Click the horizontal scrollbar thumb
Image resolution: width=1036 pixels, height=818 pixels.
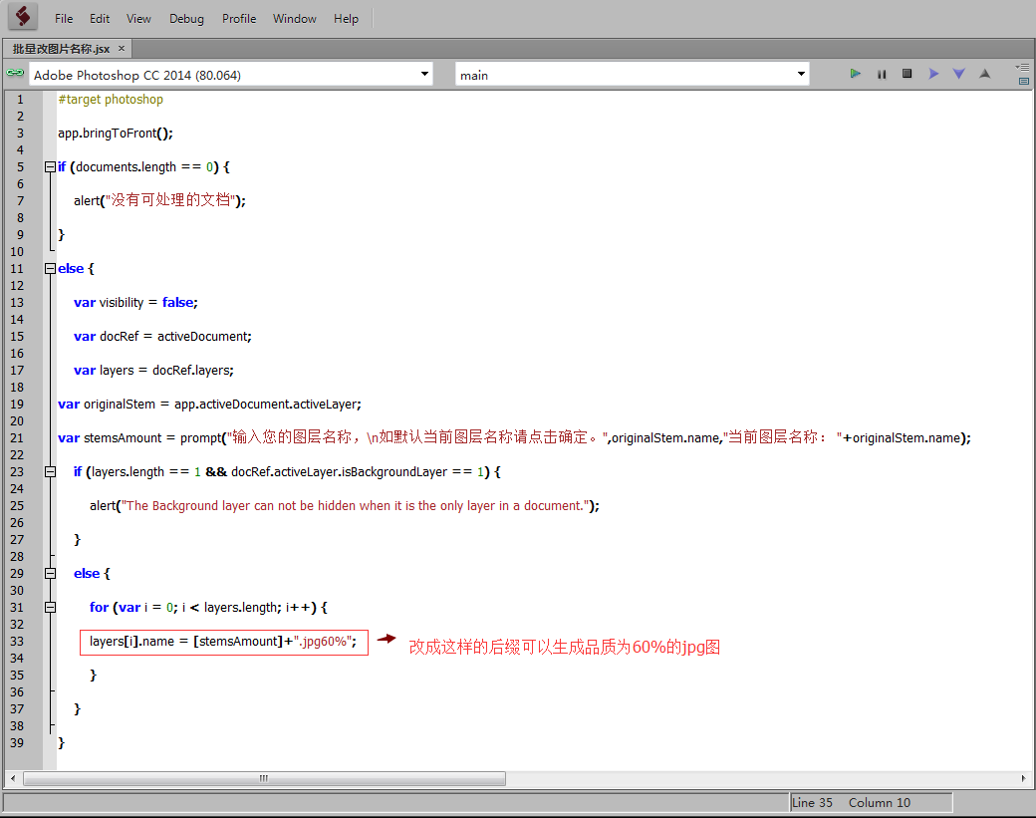point(264,778)
